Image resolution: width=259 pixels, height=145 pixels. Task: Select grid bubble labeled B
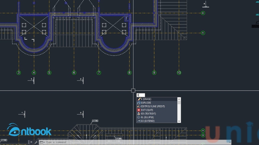[x=203, y=13]
